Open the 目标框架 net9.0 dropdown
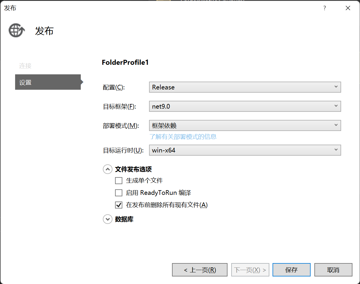Screen dimensions: 360x284 [245, 106]
